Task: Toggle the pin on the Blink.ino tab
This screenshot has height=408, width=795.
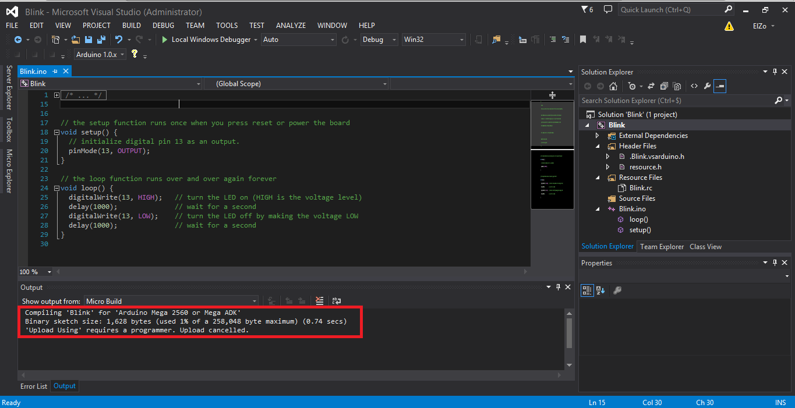Action: [x=55, y=71]
